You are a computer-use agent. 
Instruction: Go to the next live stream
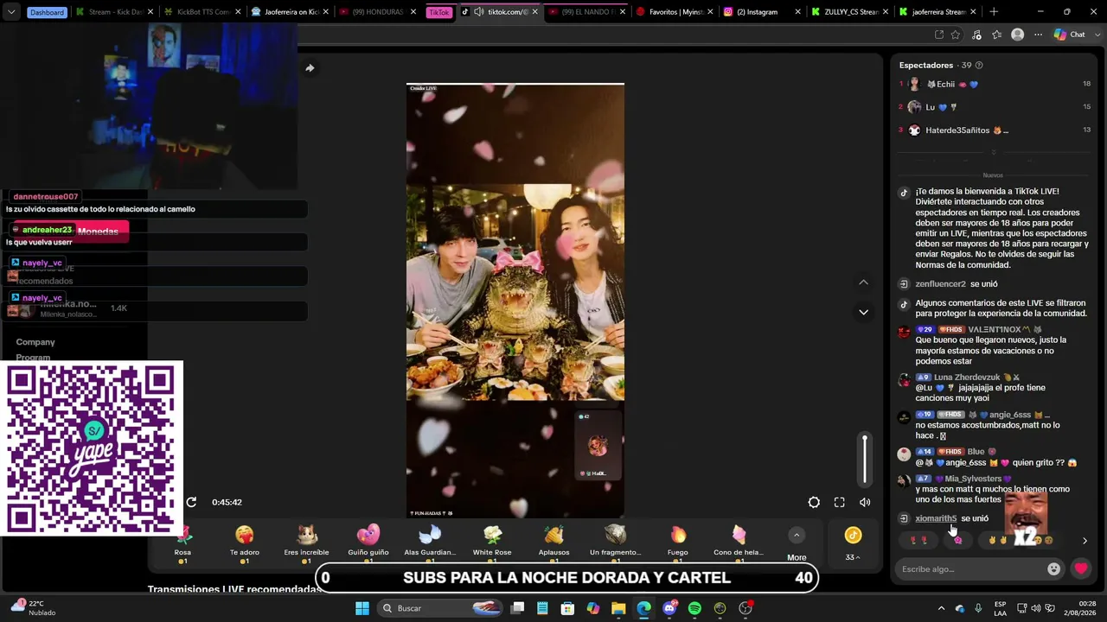(x=863, y=312)
